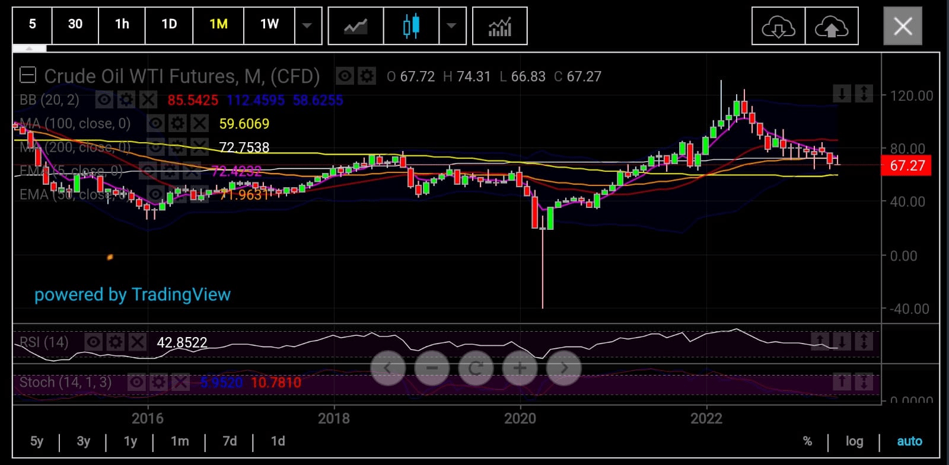The height and width of the screenshot is (465, 949).
Task: Switch to the 1h timeframe
Action: 122,25
